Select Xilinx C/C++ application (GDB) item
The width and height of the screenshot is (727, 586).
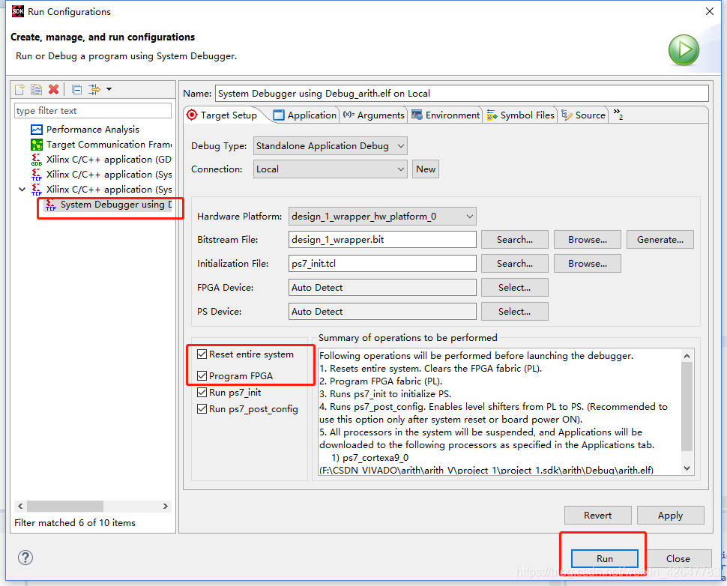pos(101,160)
